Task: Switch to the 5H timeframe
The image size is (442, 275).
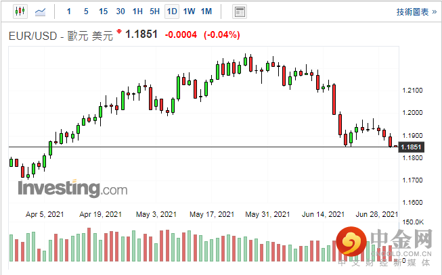Action: (154, 11)
